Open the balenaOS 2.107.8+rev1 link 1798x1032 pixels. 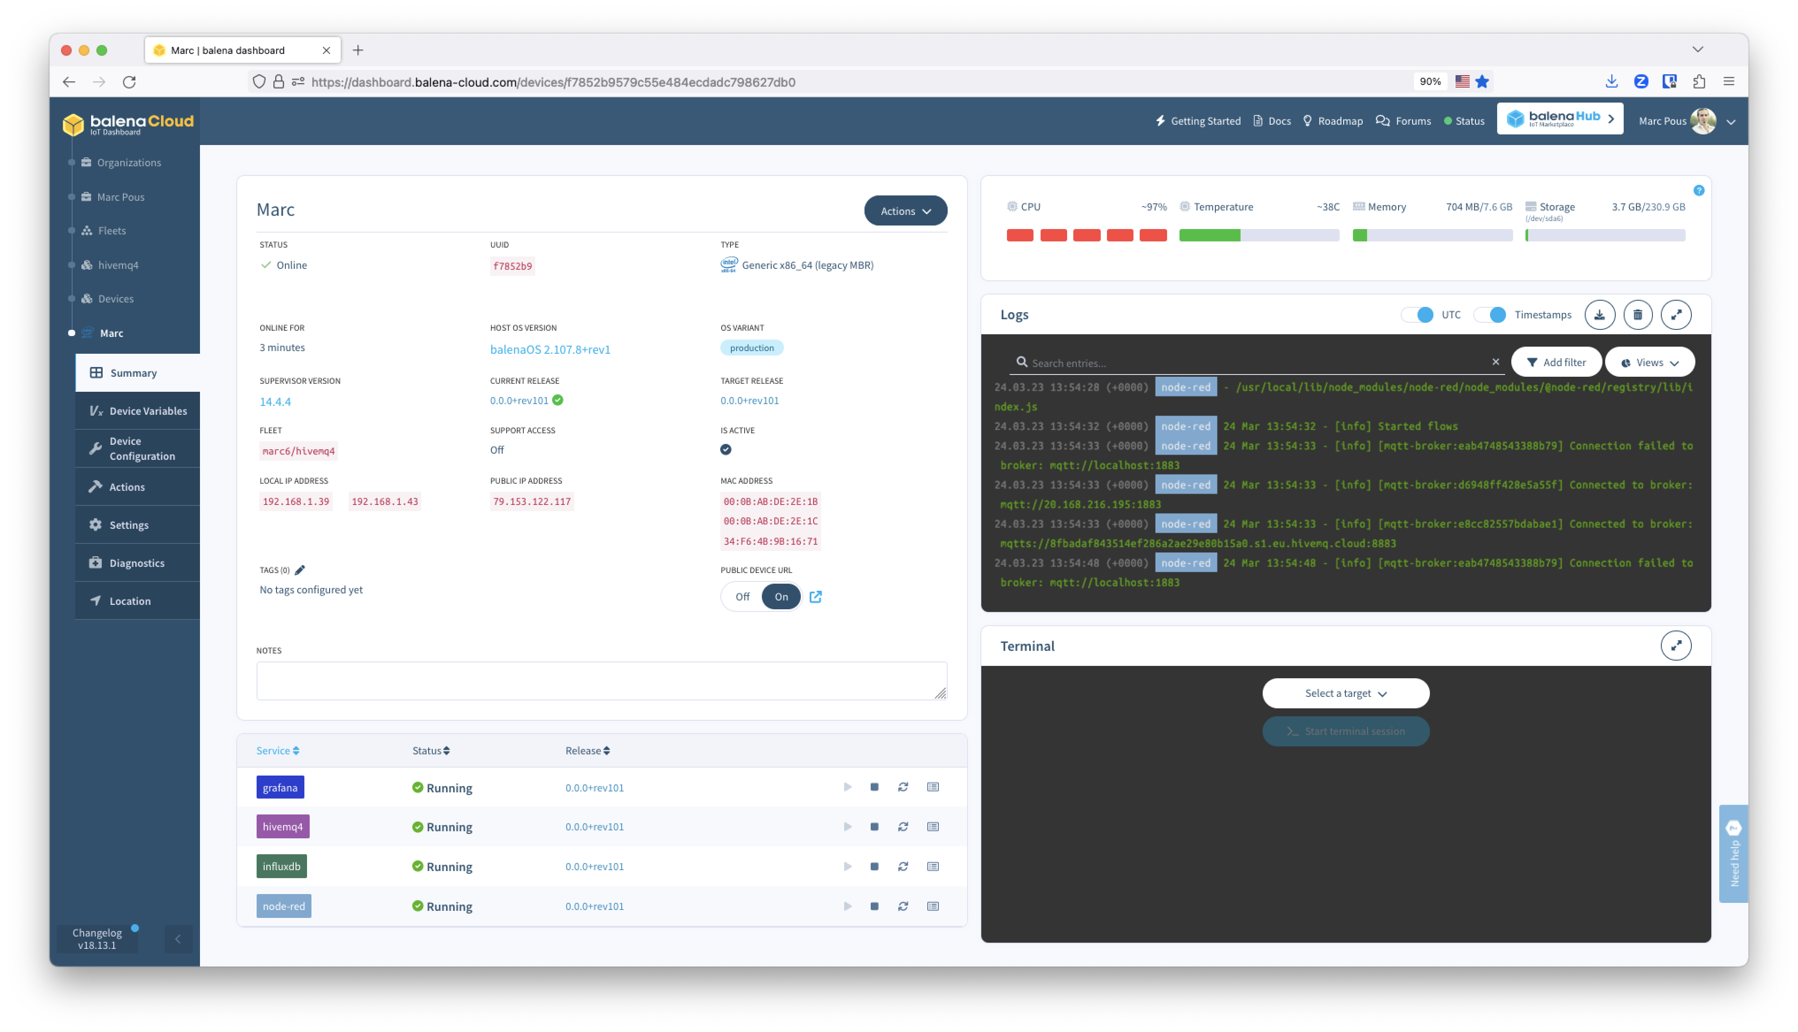(x=549, y=349)
